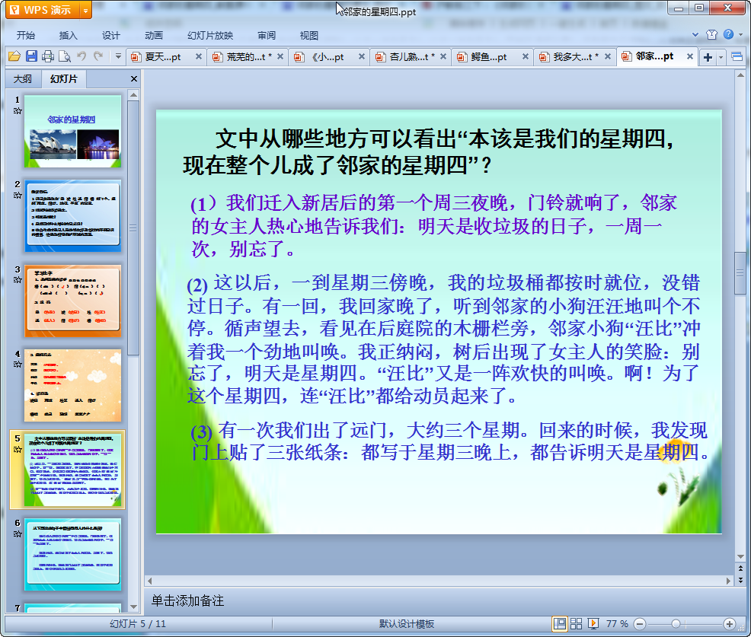Click the tab list window icon
The image size is (751, 637).
[x=737, y=57]
